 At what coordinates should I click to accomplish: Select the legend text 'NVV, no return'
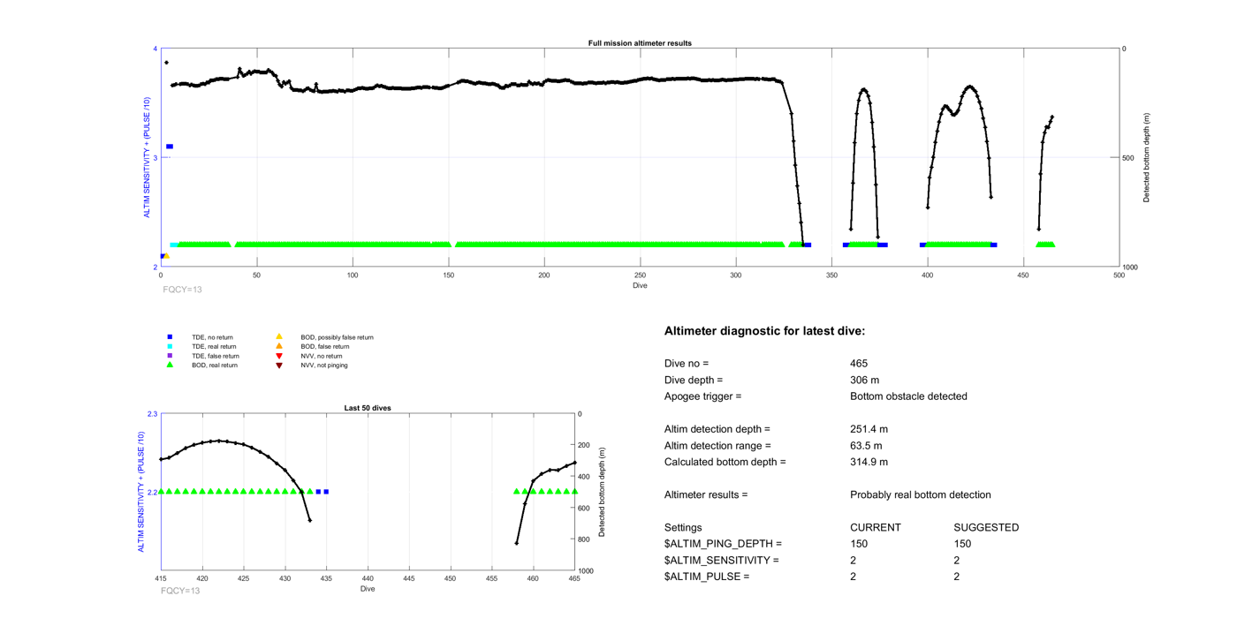[x=321, y=356]
